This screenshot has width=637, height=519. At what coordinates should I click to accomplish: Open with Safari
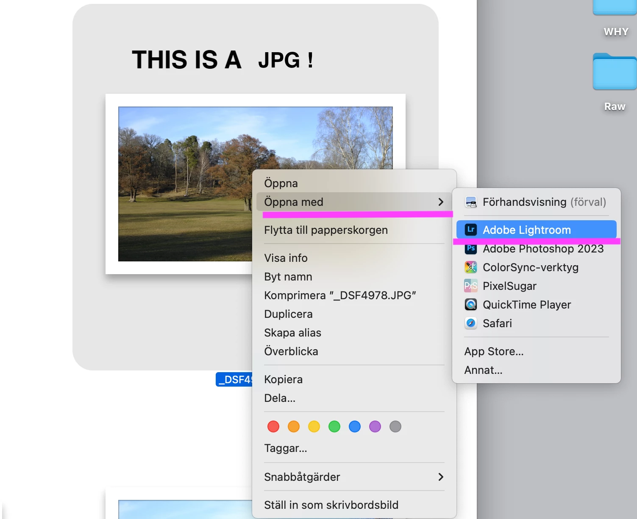click(537, 323)
